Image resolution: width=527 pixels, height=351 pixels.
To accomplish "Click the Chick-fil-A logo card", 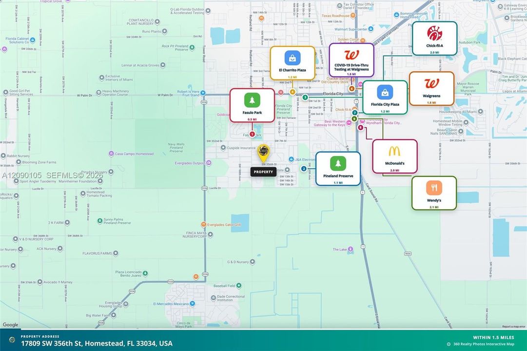I will [x=434, y=39].
